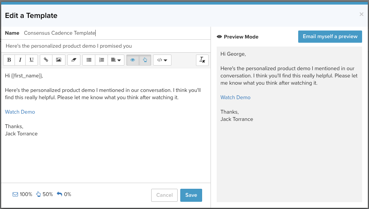Create a numbered list

(x=101, y=60)
